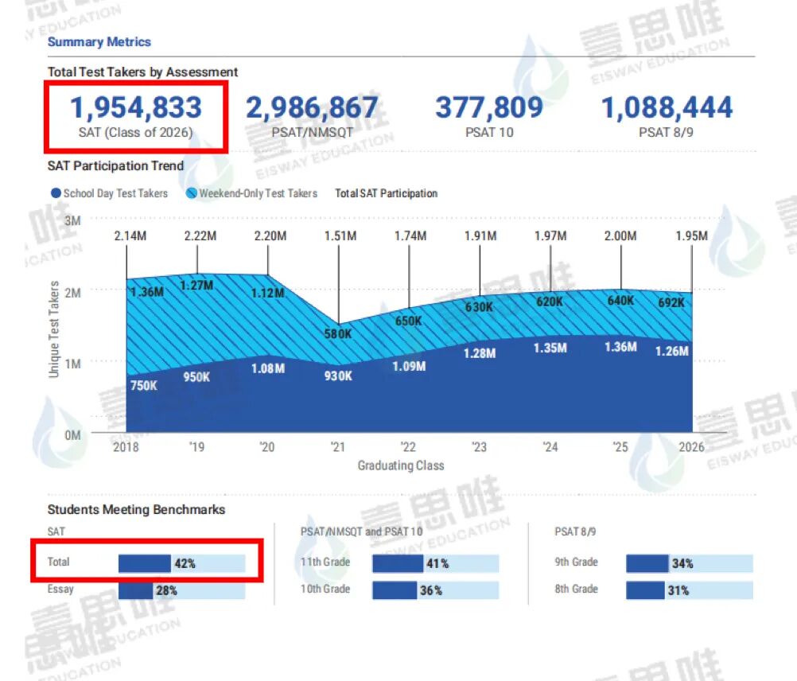The height and width of the screenshot is (681, 797).
Task: Click the 1.09M school day data label
Action: [409, 367]
